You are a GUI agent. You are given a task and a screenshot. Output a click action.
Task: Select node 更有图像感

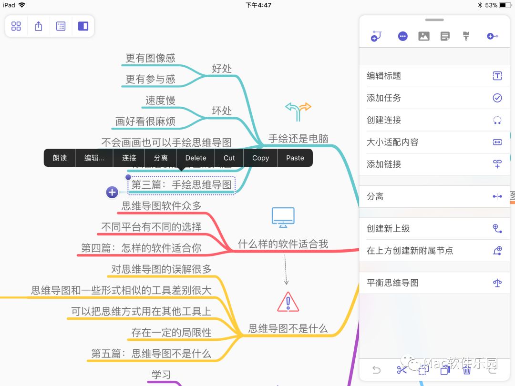[150, 58]
